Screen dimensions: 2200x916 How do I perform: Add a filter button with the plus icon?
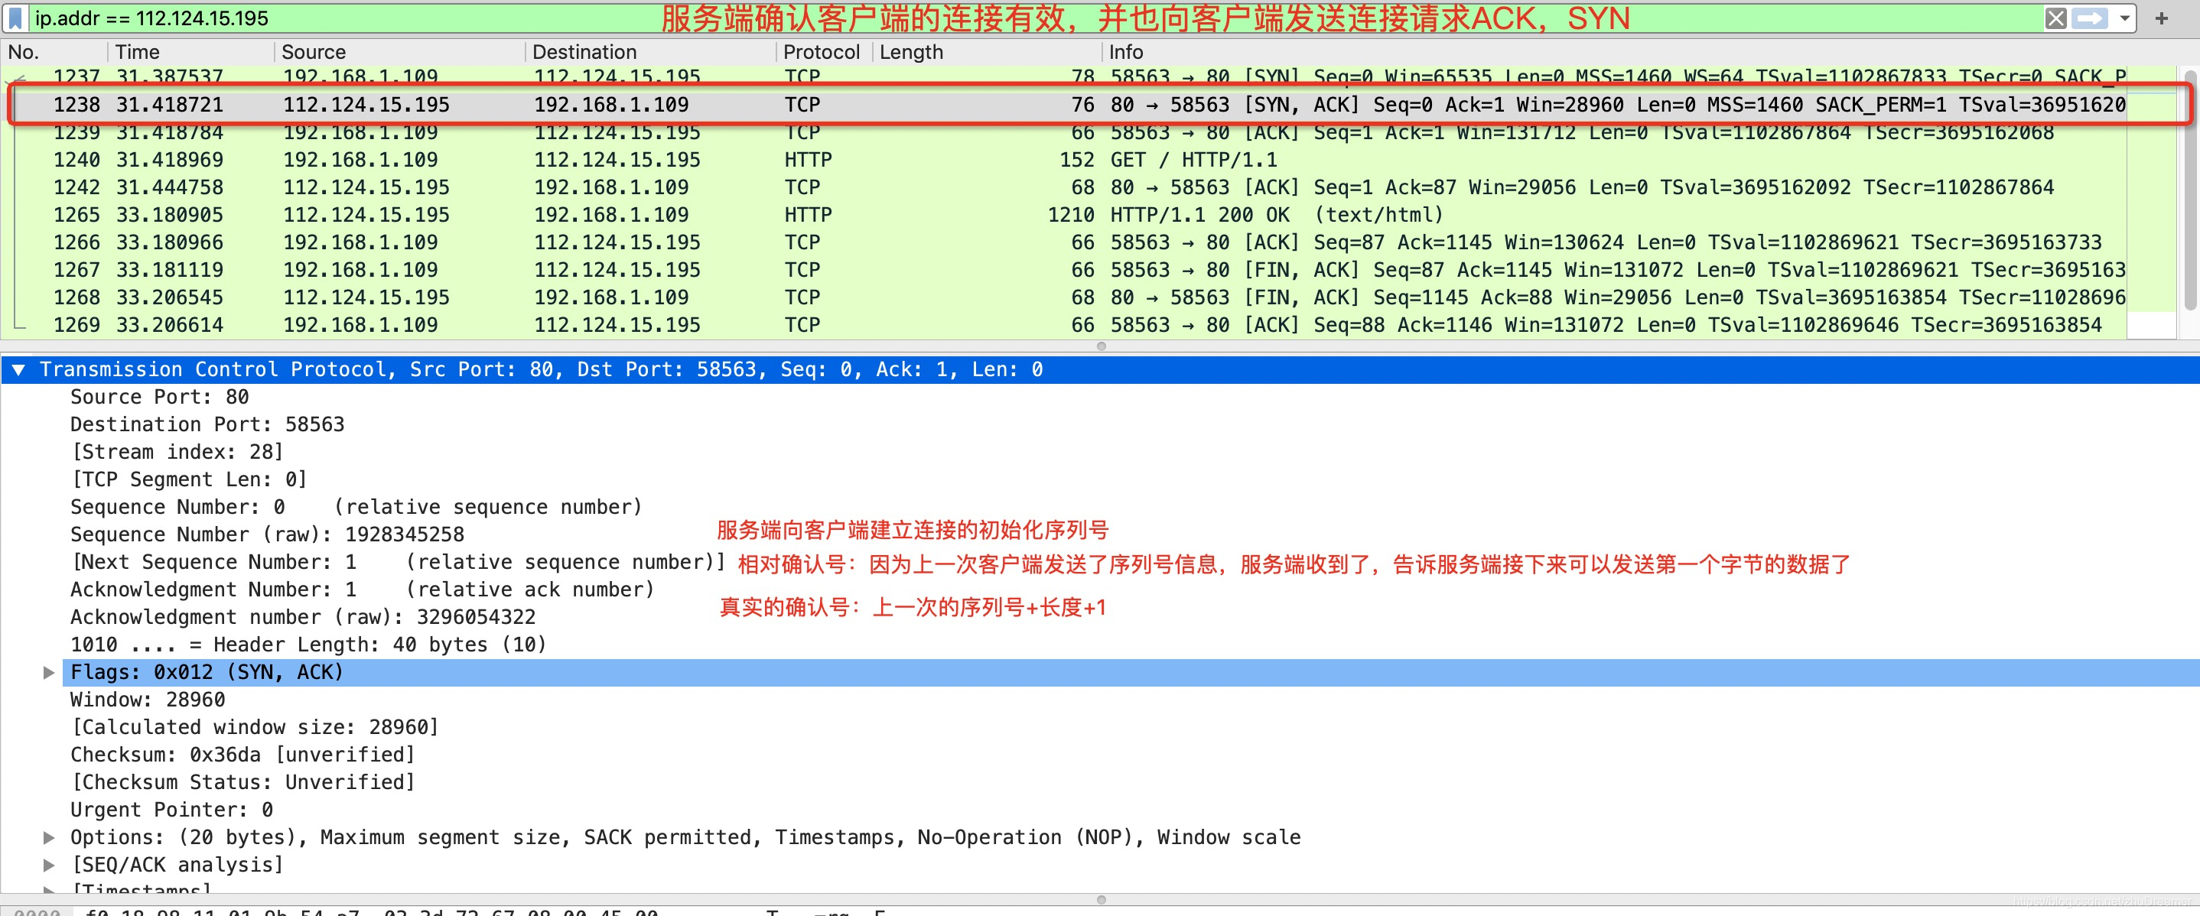[x=2162, y=18]
